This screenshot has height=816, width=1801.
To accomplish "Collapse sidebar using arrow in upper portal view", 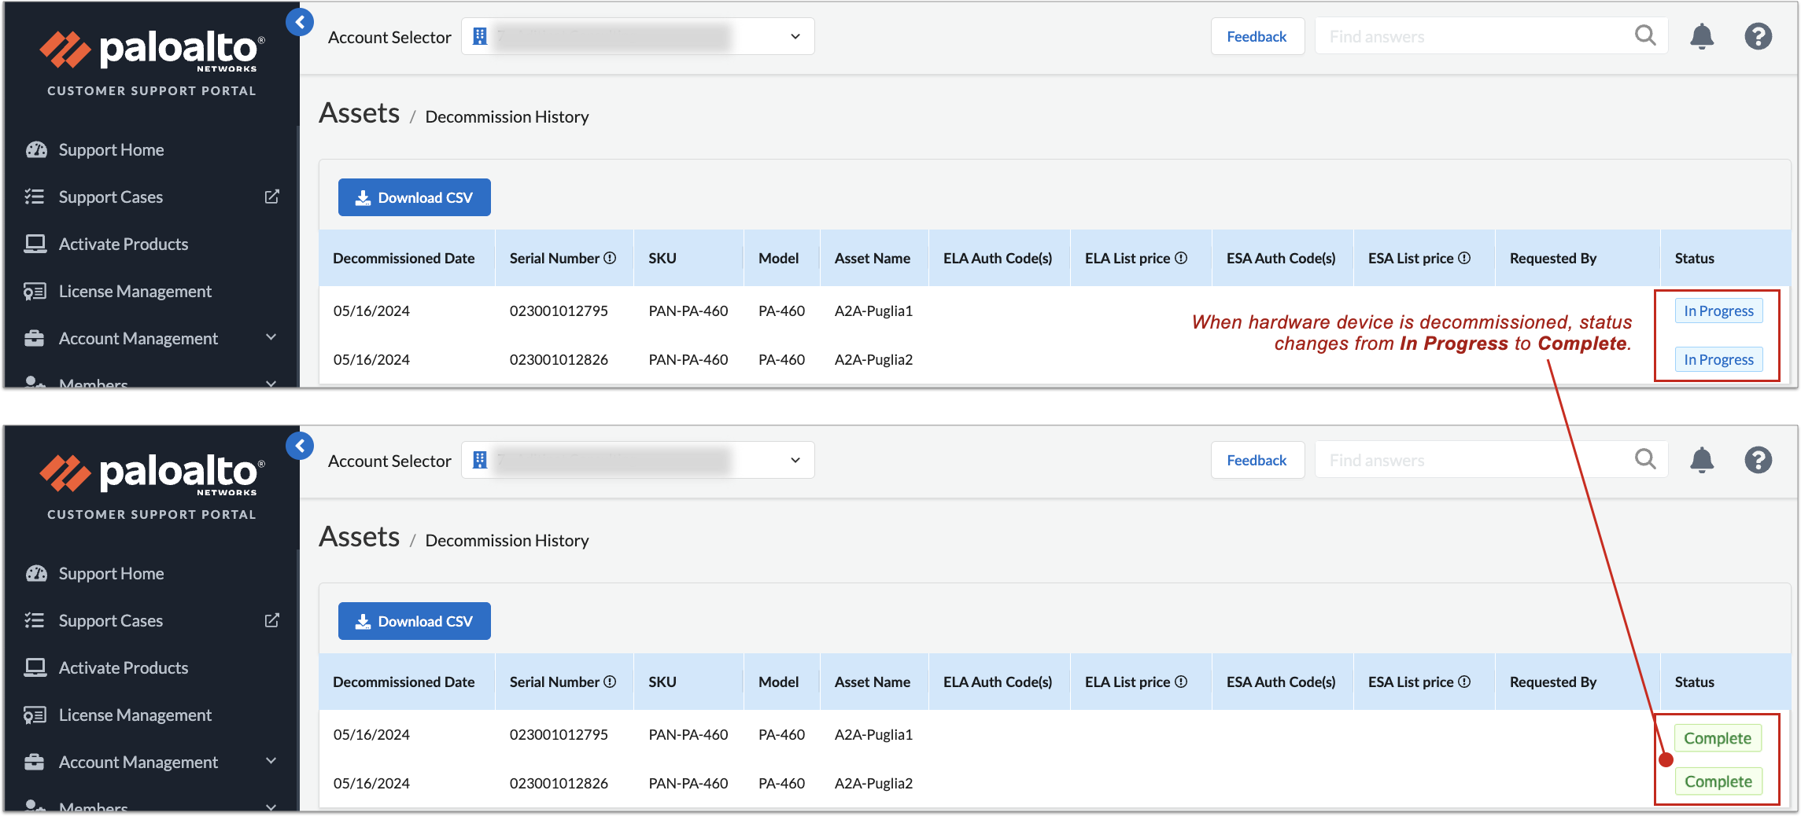I will tap(300, 23).
